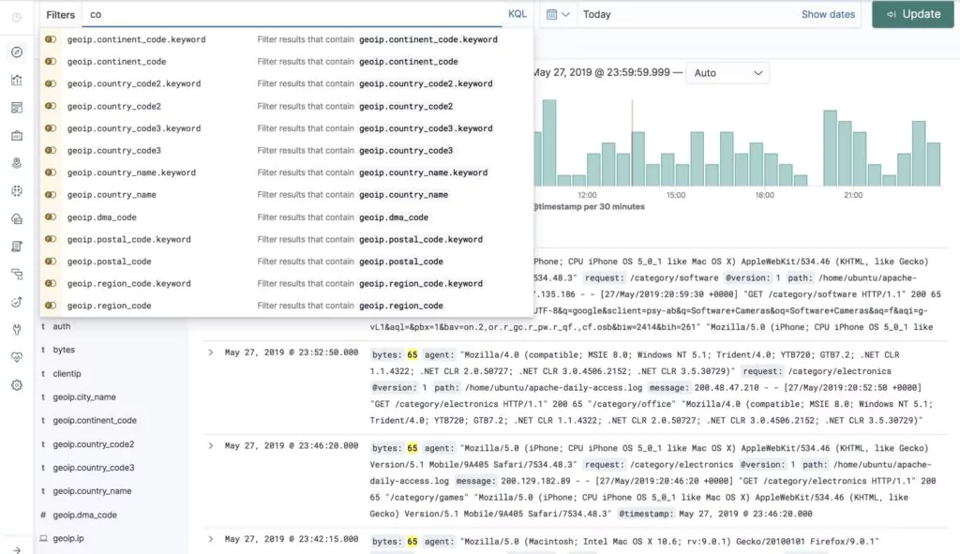Expand the document row at 23:46:20.000
This screenshot has height=554, width=960.
coord(211,445)
